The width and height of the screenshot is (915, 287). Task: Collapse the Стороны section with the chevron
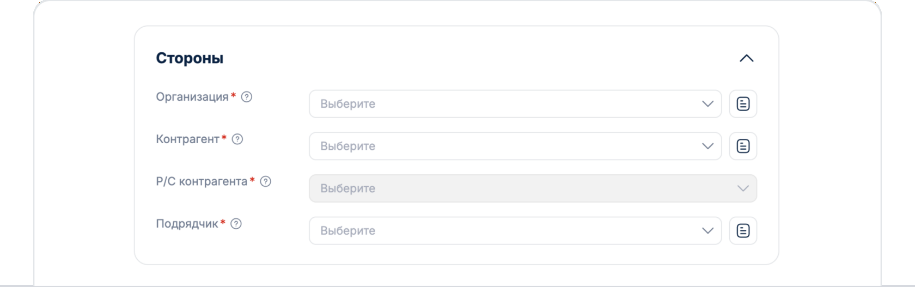746,58
